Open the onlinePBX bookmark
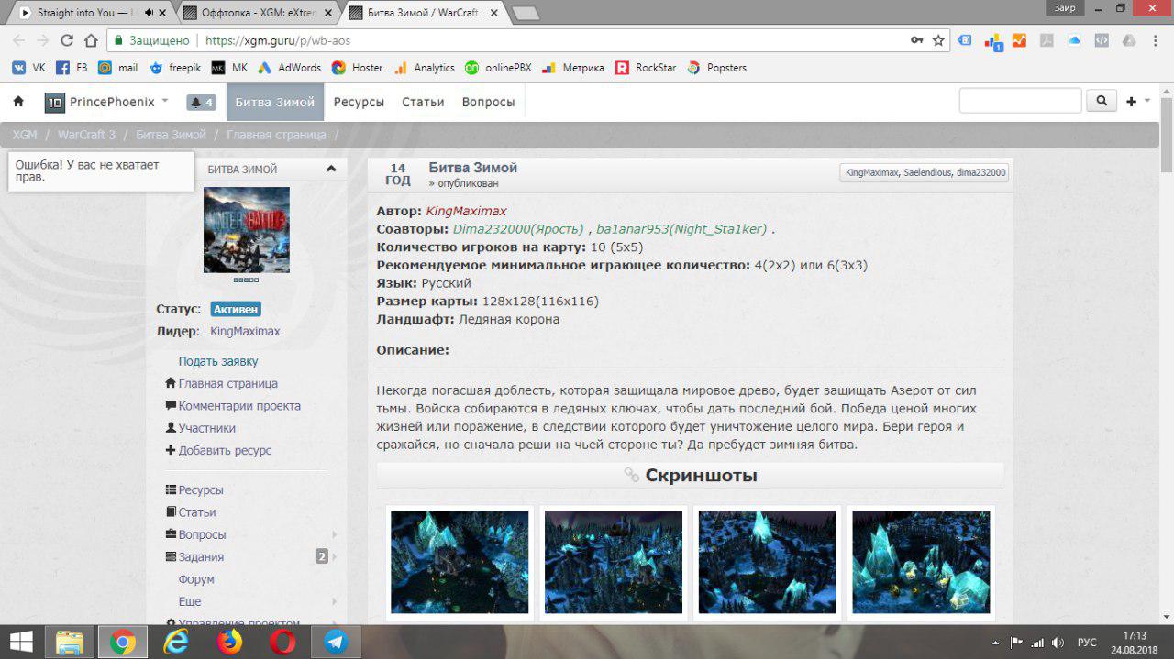 point(498,68)
